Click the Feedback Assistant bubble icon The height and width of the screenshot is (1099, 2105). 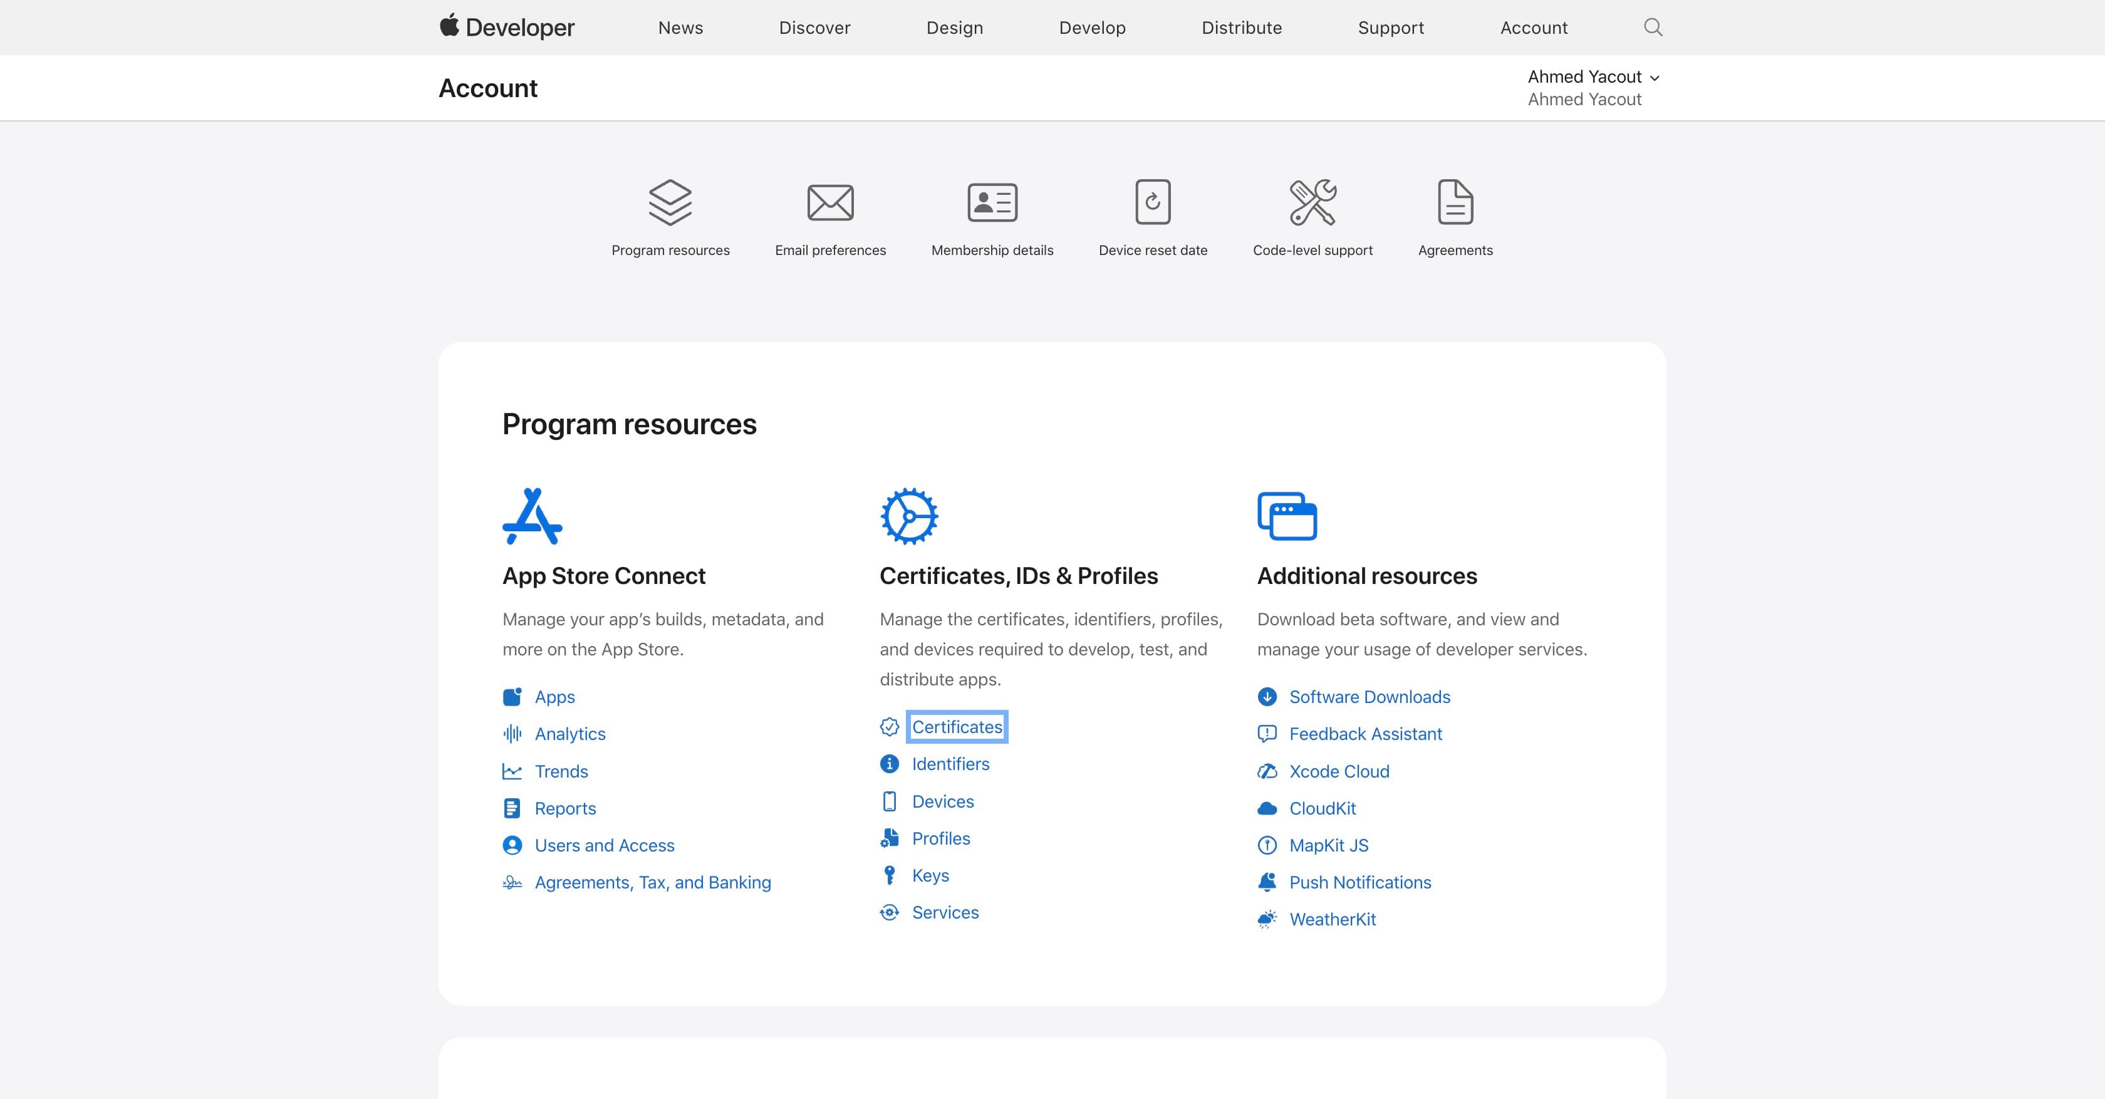(1267, 734)
